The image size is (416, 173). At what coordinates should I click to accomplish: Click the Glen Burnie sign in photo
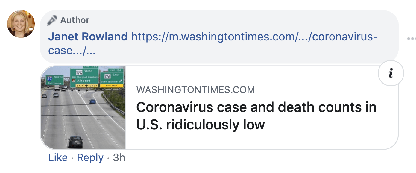pos(112,79)
